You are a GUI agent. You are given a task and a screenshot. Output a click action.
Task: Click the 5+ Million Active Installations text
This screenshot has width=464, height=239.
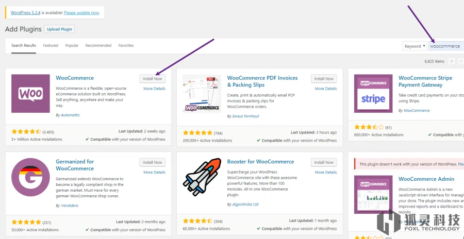click(x=37, y=139)
